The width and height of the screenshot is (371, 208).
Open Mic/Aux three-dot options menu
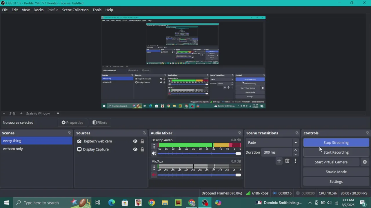tap(154, 167)
